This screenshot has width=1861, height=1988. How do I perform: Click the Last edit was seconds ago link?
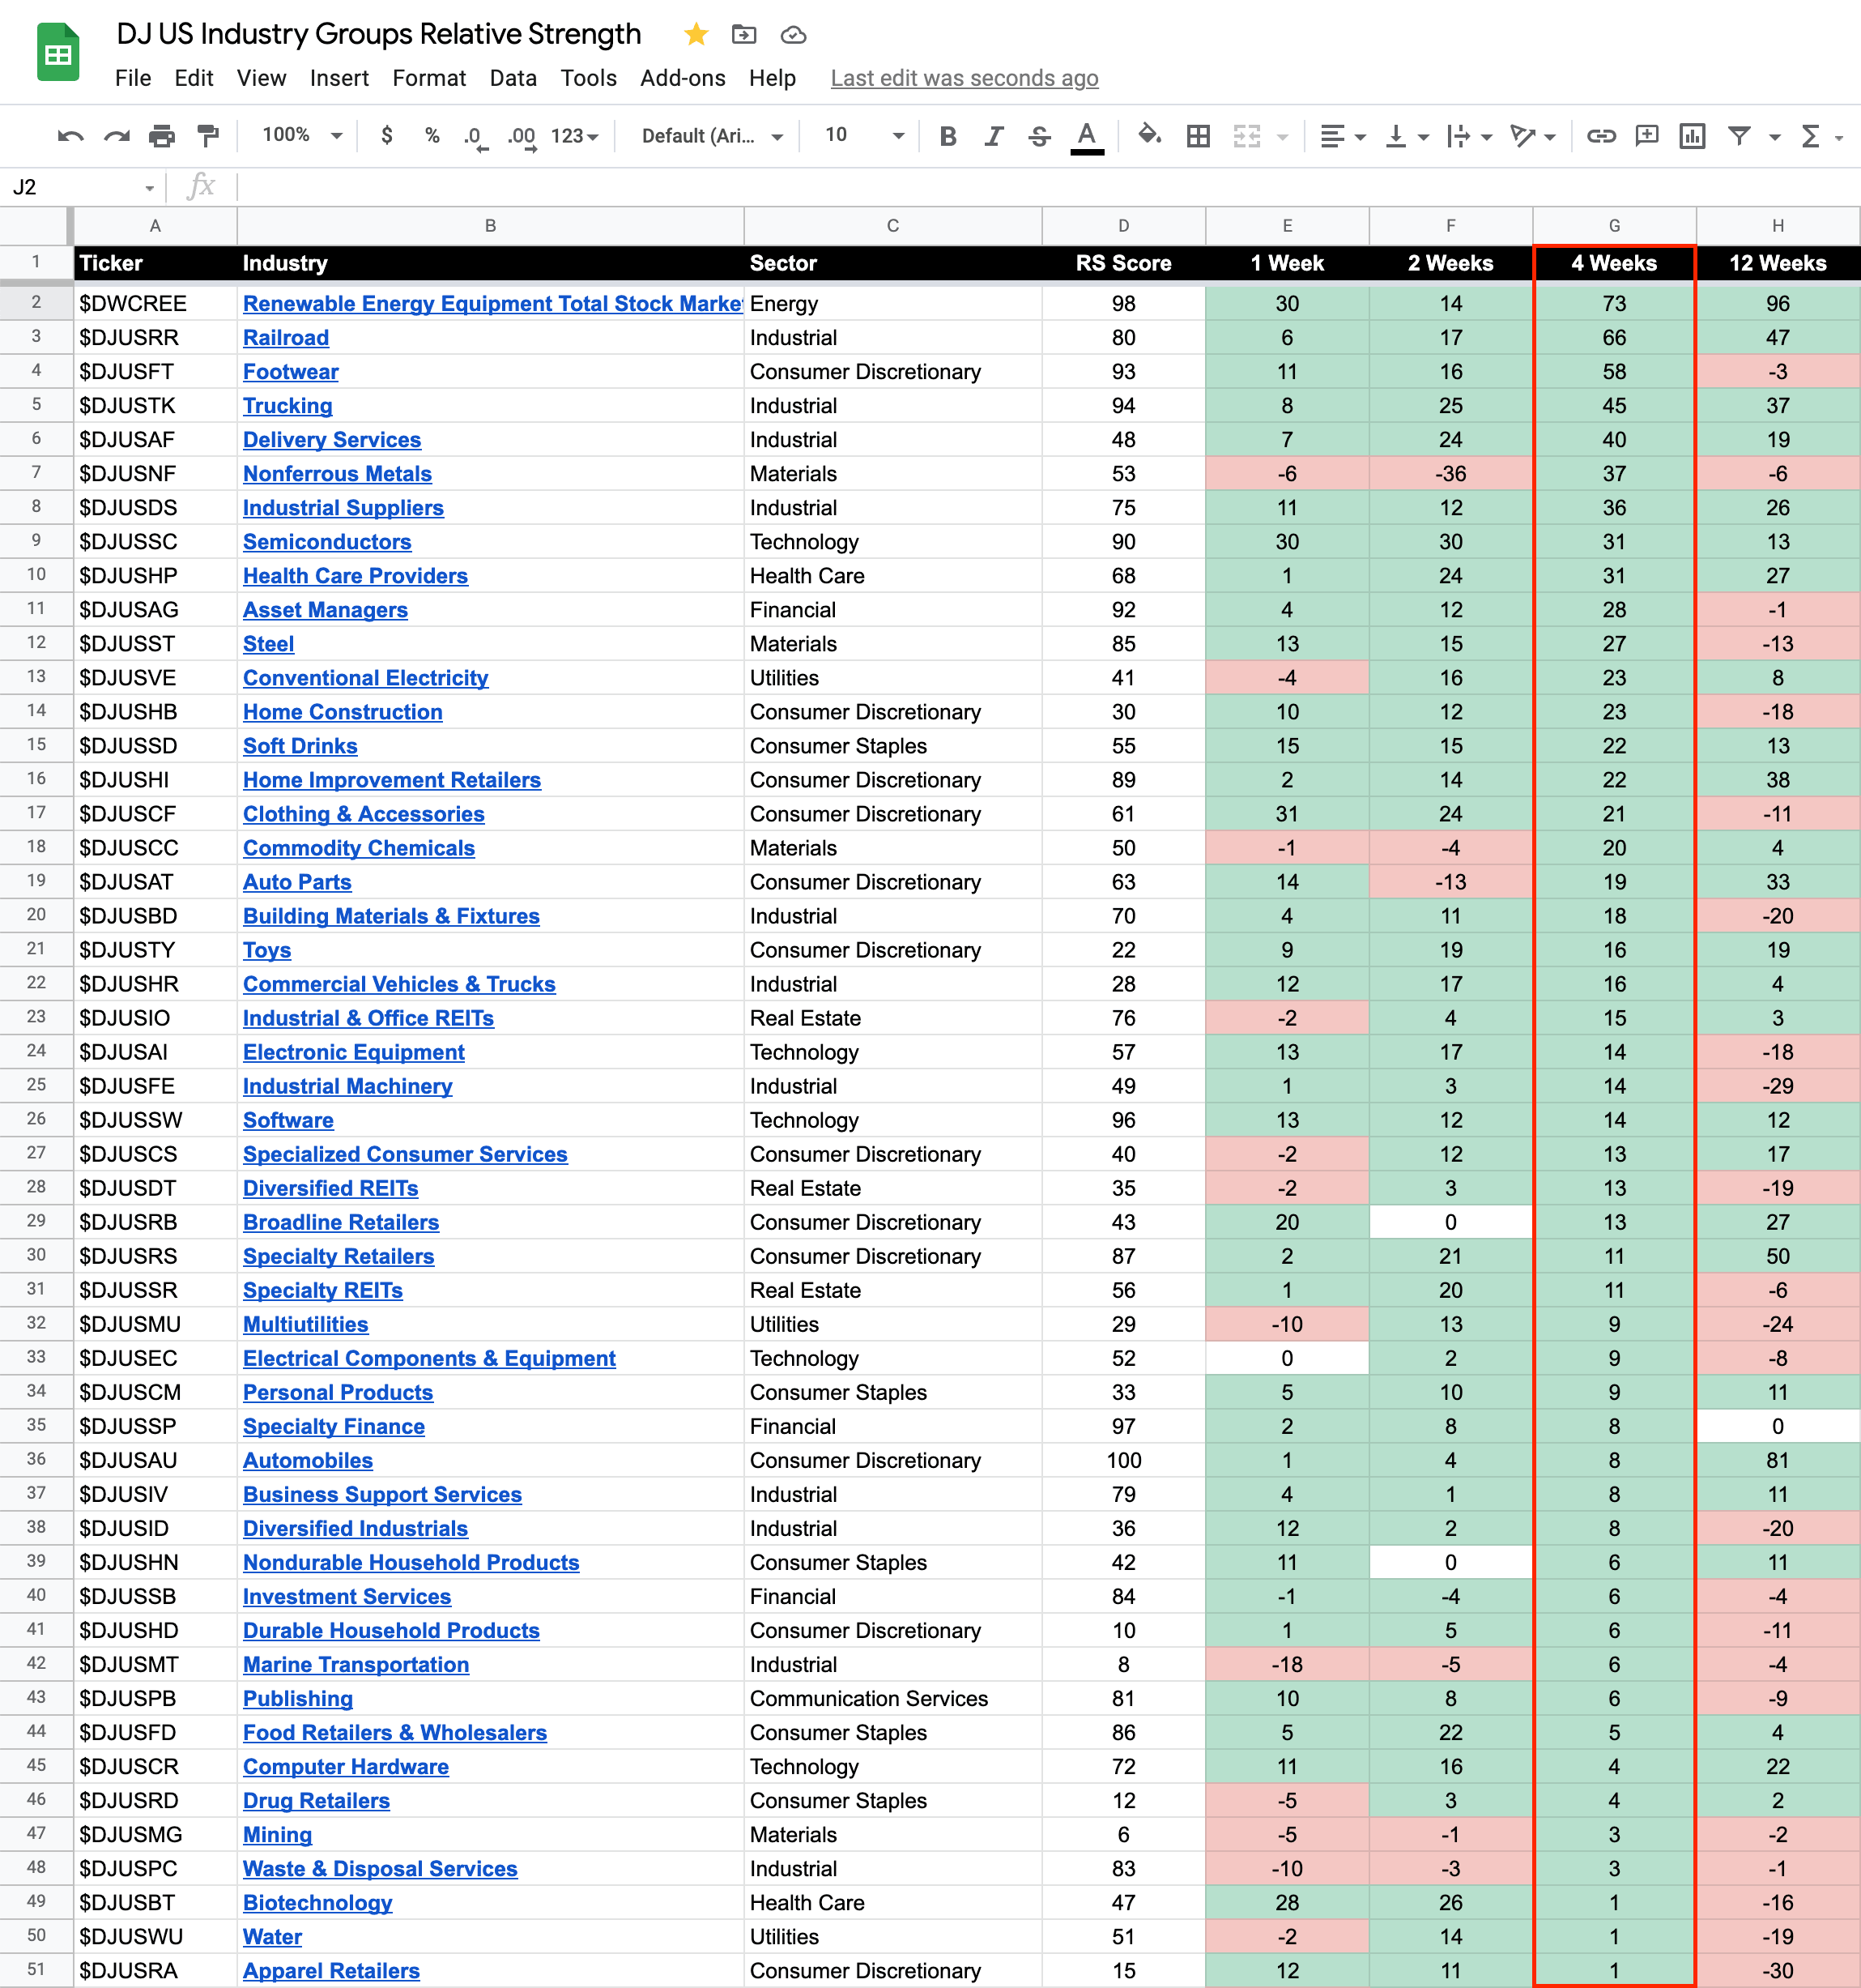(964, 78)
